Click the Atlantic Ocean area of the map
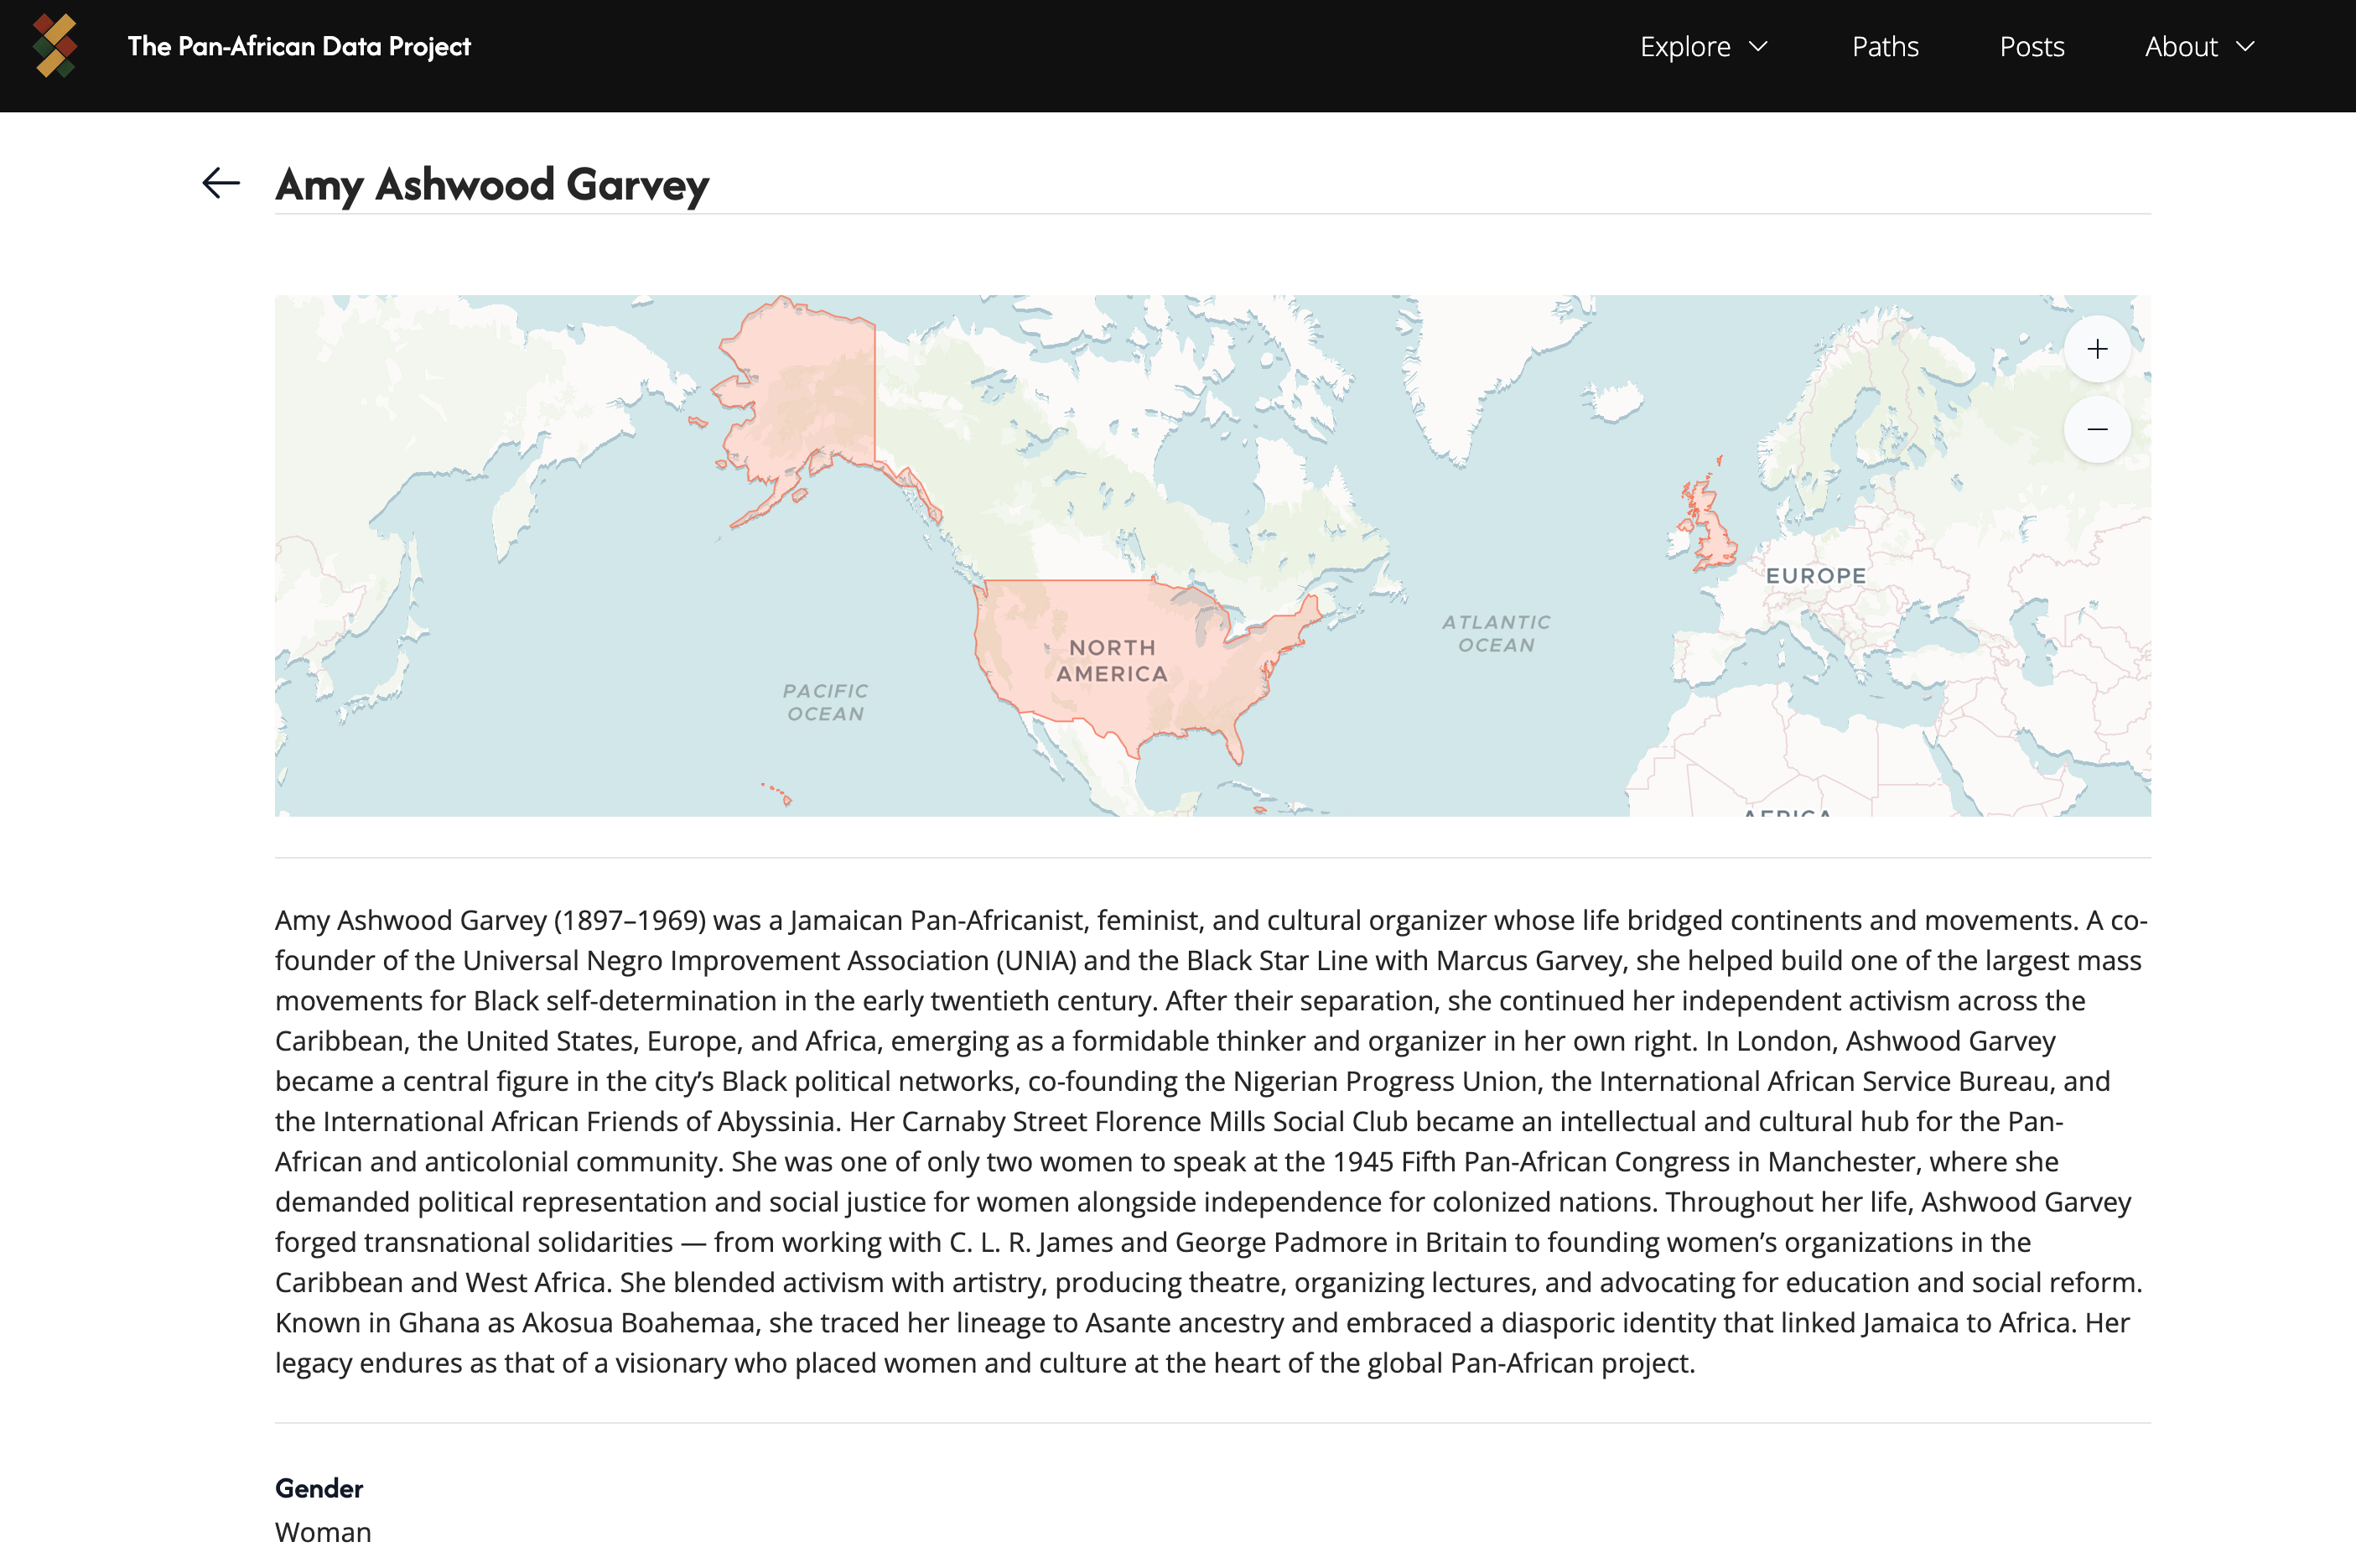Image resolution: width=2356 pixels, height=1568 pixels. tap(1497, 633)
